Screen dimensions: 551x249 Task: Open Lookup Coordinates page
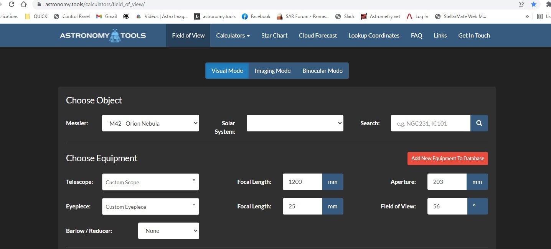(374, 35)
